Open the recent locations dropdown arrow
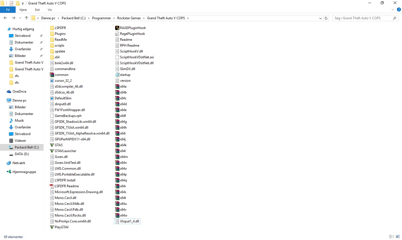Image resolution: width=402 pixels, height=240 pixels. pyautogui.click(x=20, y=18)
